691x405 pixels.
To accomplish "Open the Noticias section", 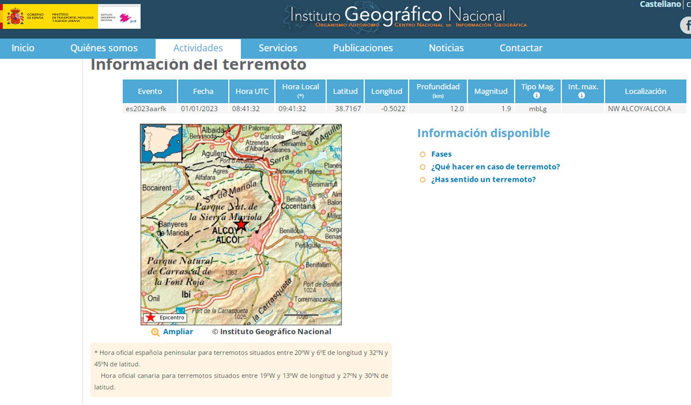I will tap(446, 48).
